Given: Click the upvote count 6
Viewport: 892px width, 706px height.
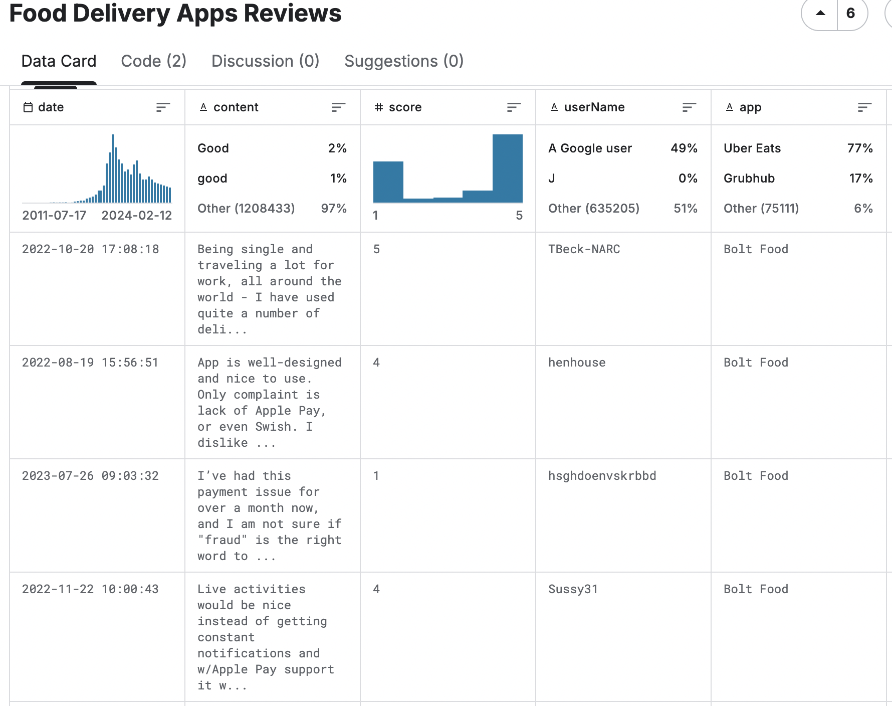Looking at the screenshot, I should [x=850, y=14].
